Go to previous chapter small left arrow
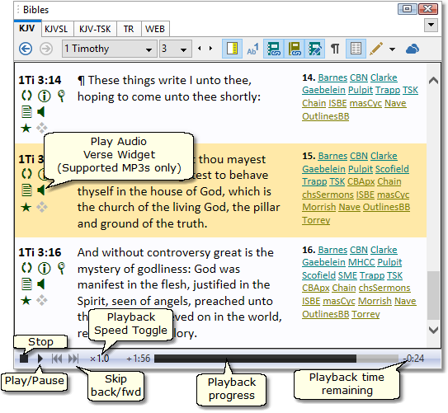 tap(200, 49)
